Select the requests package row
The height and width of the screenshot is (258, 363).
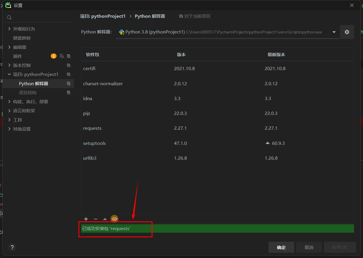[x=217, y=128]
